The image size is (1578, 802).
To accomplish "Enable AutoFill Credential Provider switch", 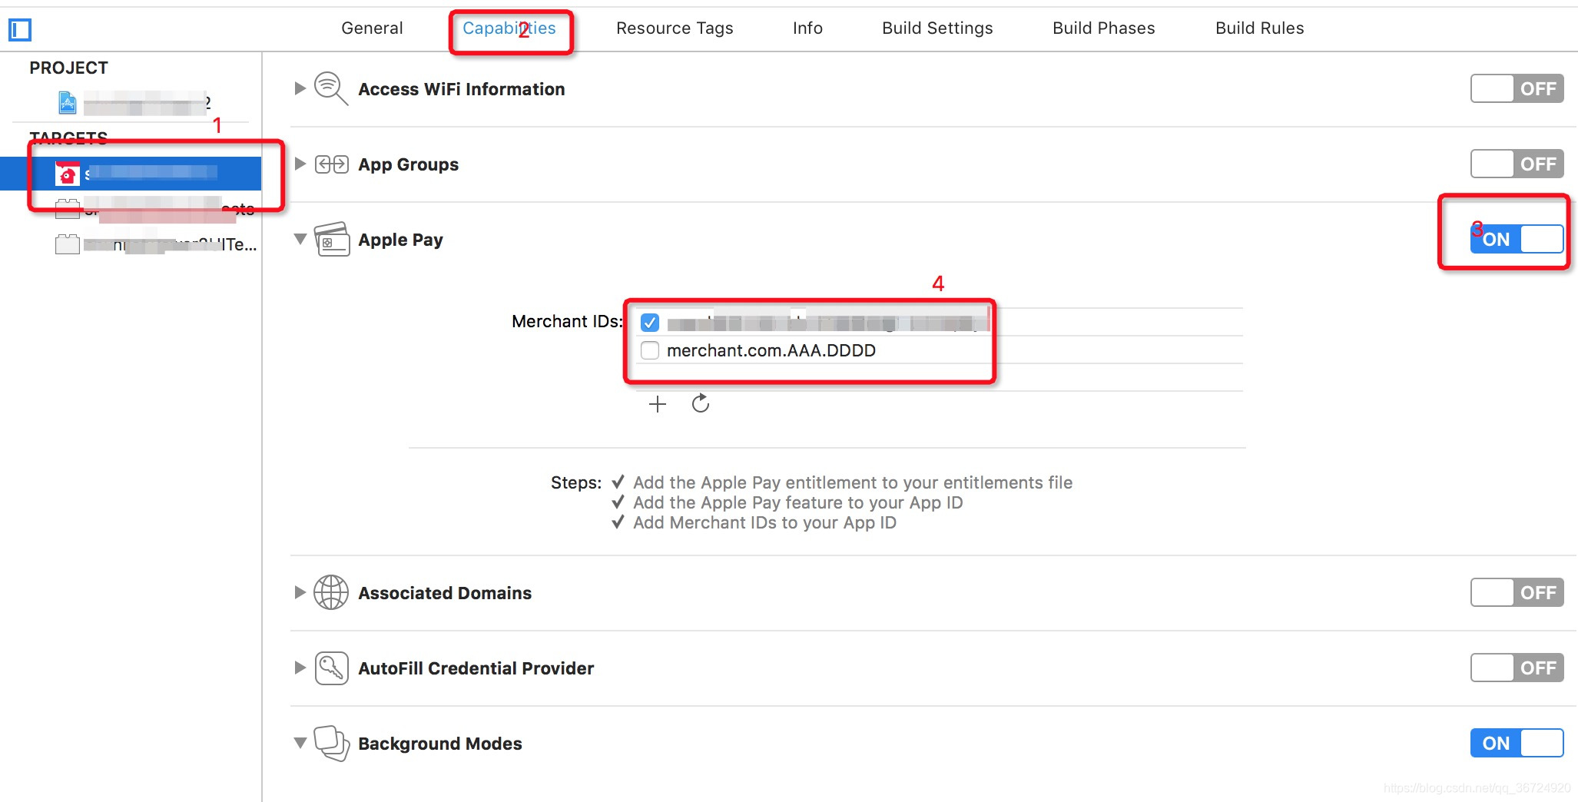I will (1517, 668).
